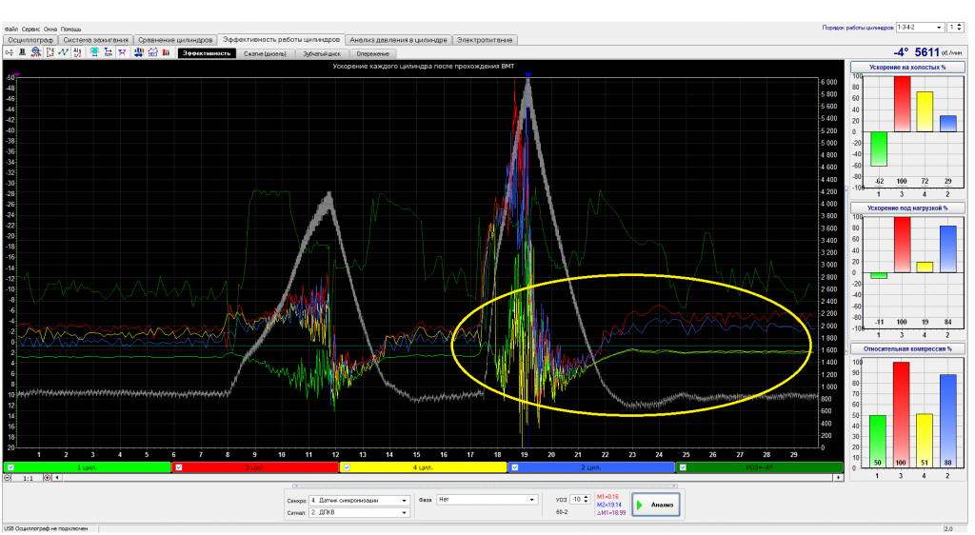Toggle the 3 цил. red channel checkbox
The image size is (975, 535).
coord(179,467)
